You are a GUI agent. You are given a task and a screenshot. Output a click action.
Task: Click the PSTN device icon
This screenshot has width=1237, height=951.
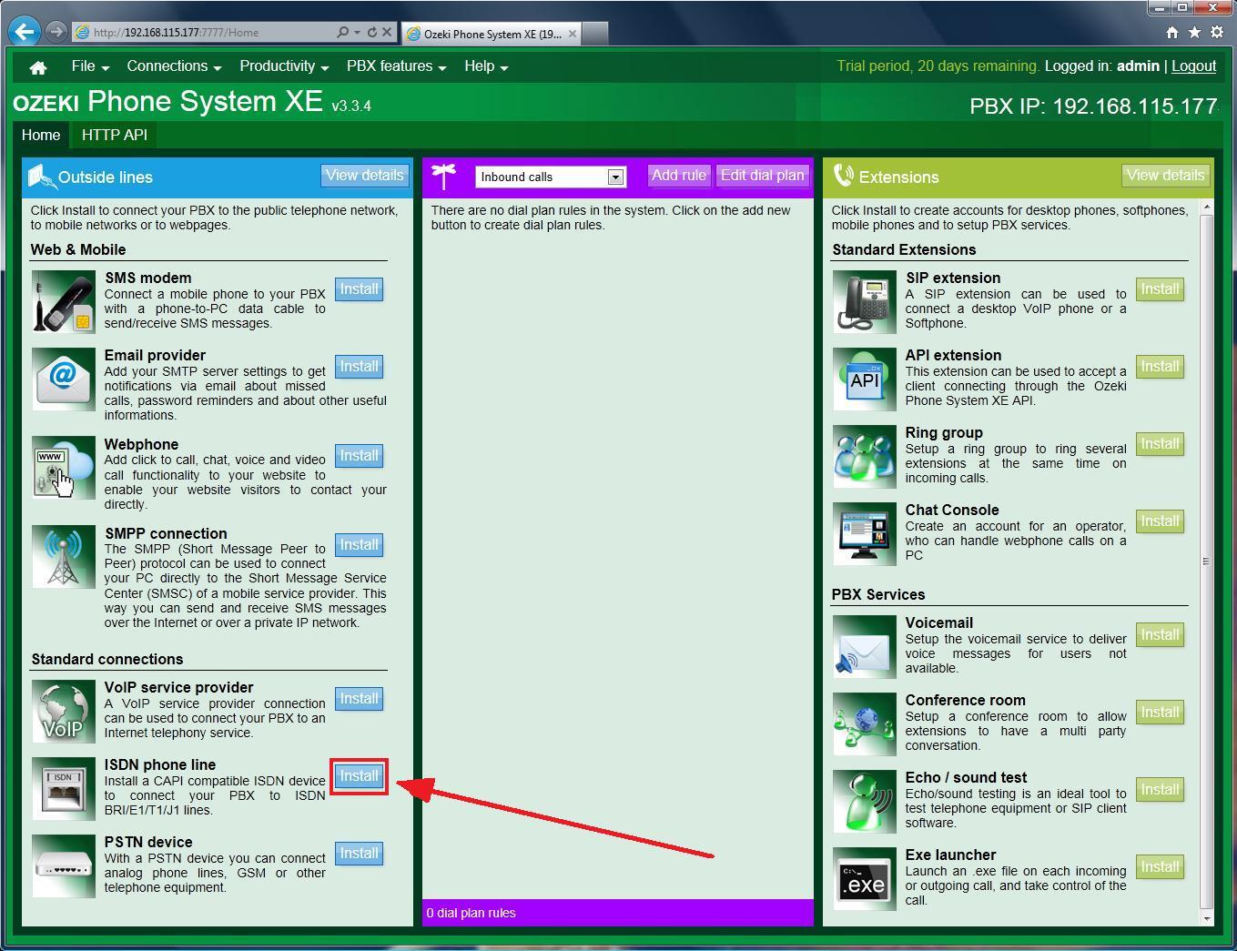(x=64, y=865)
